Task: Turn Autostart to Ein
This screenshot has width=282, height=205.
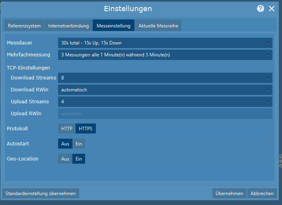Action: [x=79, y=144]
